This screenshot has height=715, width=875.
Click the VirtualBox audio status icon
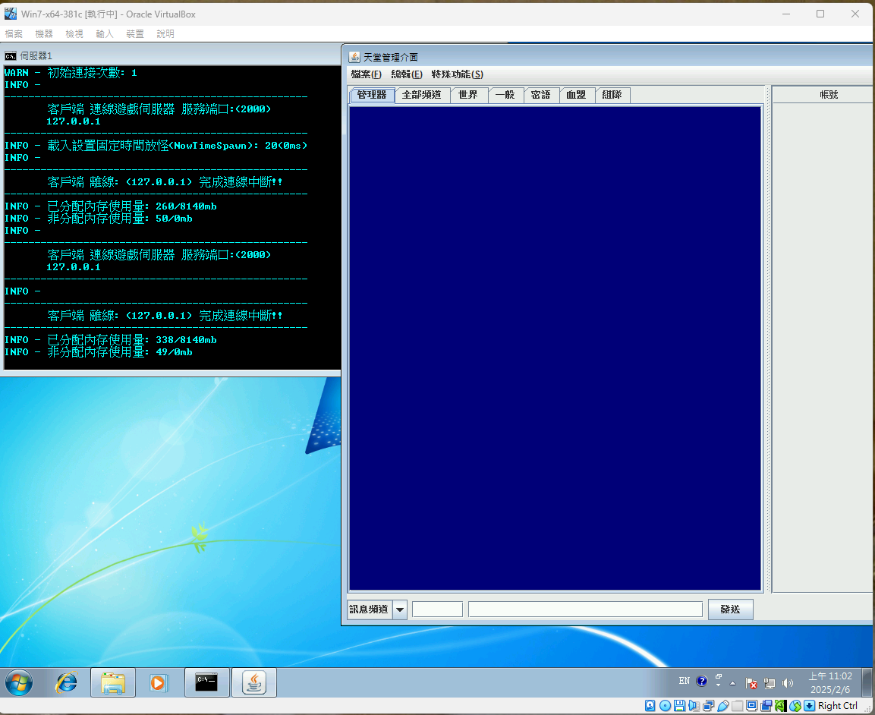coord(694,705)
